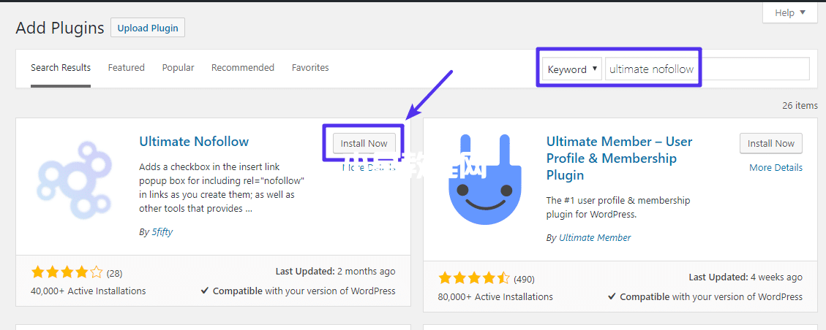Open the Ultimate Nofollow title link

tap(194, 142)
